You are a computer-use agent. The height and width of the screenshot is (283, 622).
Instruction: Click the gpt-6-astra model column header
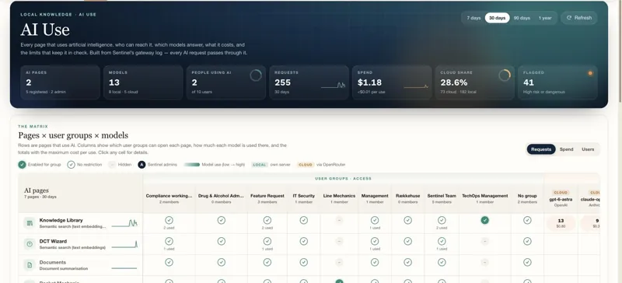[x=561, y=198]
